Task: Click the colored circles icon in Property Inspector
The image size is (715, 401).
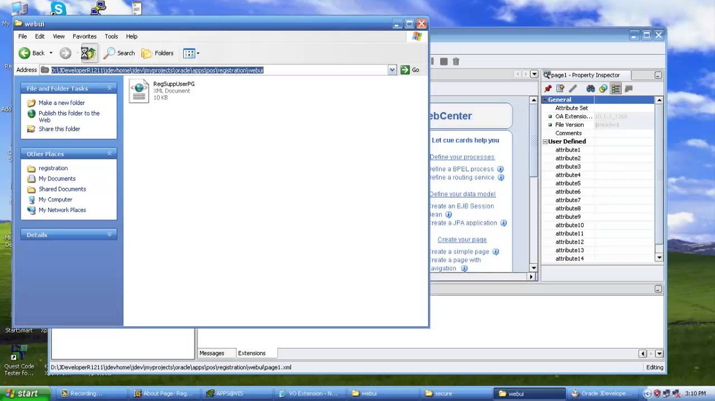Action: [x=603, y=89]
